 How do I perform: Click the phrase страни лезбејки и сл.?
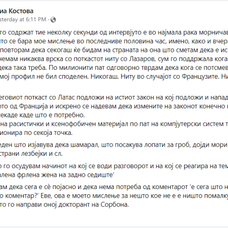tap(31, 153)
